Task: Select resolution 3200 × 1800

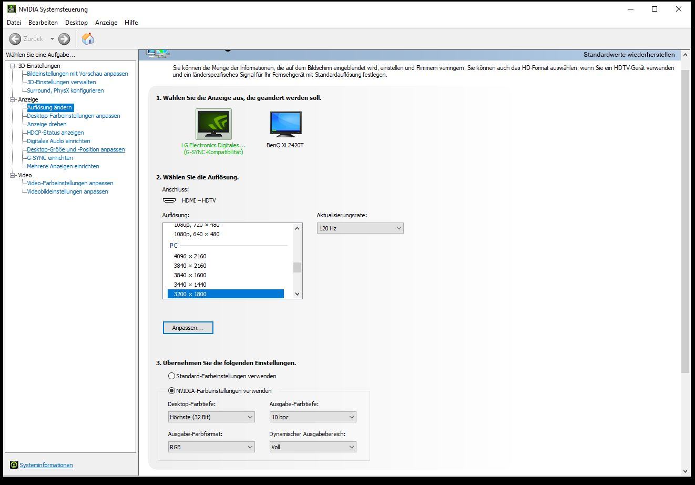Action: pyautogui.click(x=226, y=294)
